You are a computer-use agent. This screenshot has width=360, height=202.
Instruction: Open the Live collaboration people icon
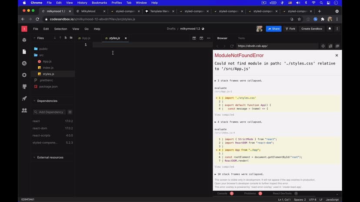click(24, 111)
